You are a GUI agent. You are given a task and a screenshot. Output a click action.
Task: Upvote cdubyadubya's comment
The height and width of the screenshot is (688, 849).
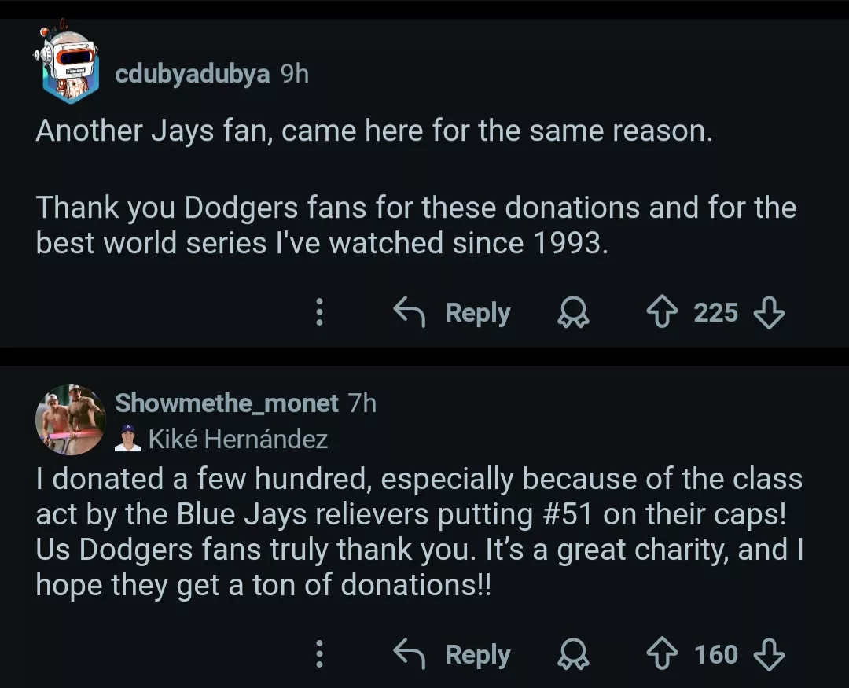663,313
